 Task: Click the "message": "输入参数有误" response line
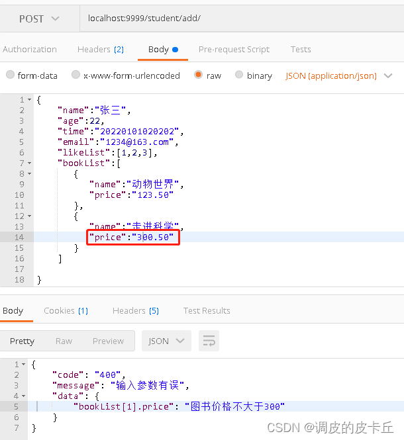click(121, 385)
